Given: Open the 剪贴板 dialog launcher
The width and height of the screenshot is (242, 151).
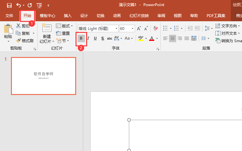Looking at the screenshot, I should point(35,49).
